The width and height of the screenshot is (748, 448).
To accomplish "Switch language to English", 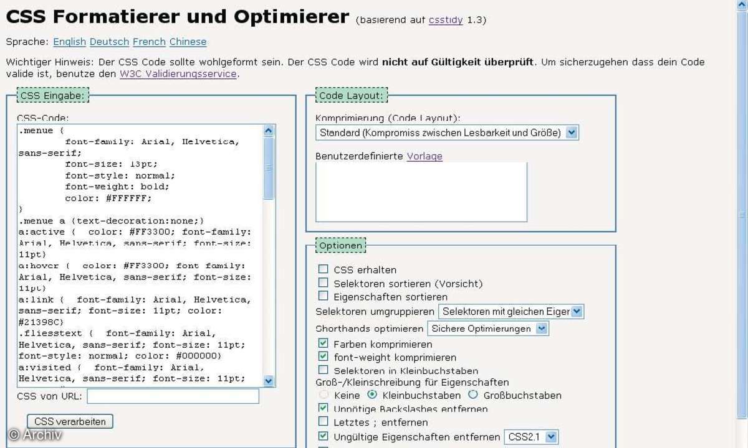I will 69,42.
